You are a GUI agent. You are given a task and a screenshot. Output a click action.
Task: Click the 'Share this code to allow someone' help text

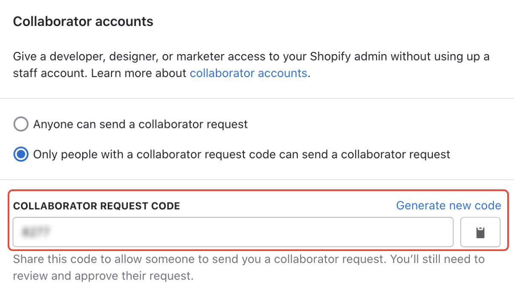(249, 259)
